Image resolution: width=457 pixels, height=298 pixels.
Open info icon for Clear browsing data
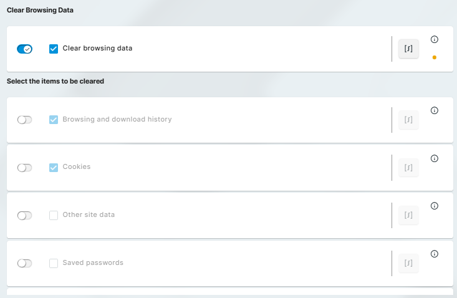[x=435, y=39]
